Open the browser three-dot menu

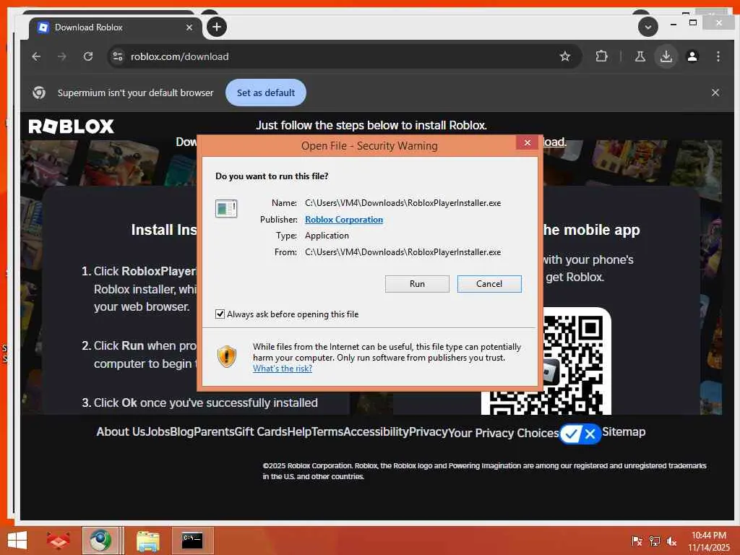(718, 56)
